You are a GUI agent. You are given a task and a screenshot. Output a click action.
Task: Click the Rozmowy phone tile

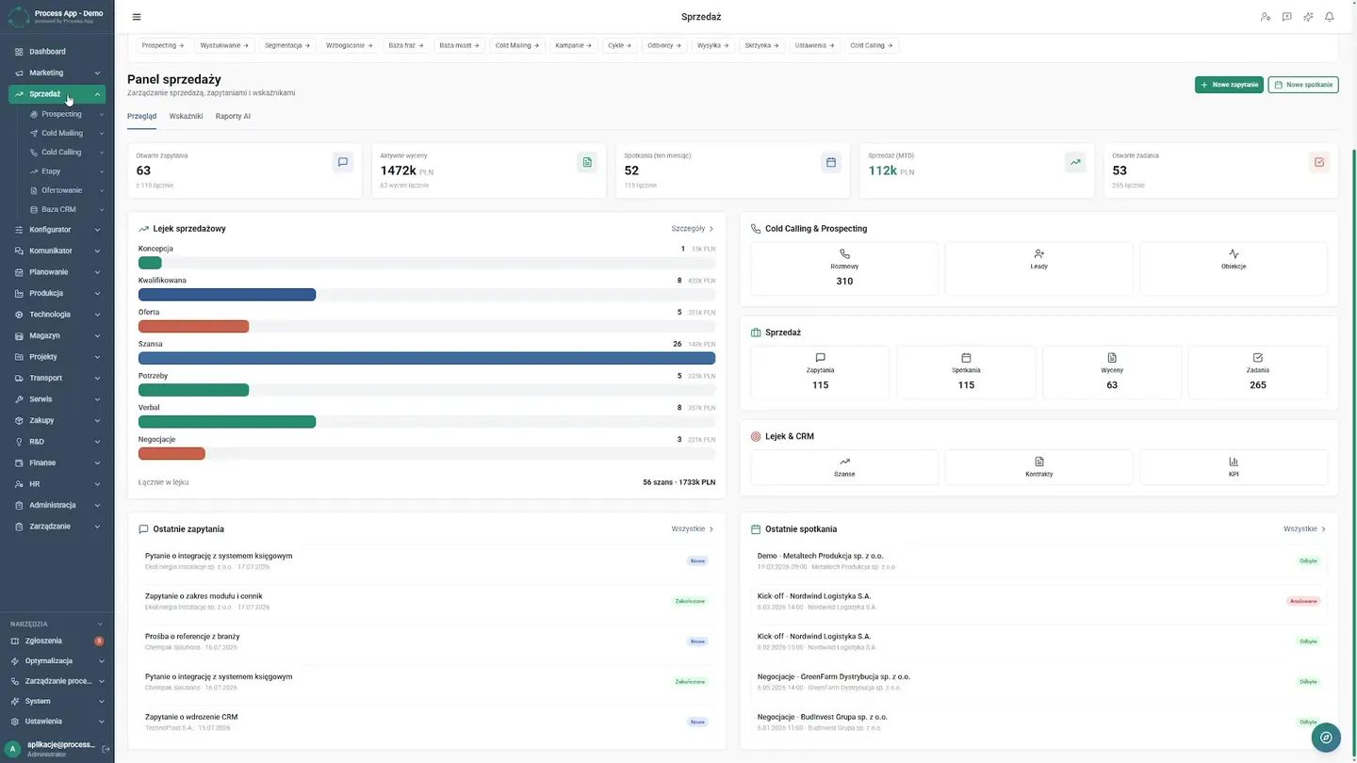(x=844, y=268)
